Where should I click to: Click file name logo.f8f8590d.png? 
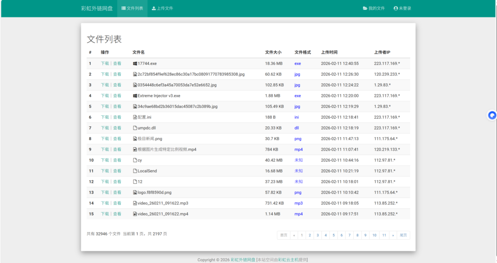coord(154,193)
